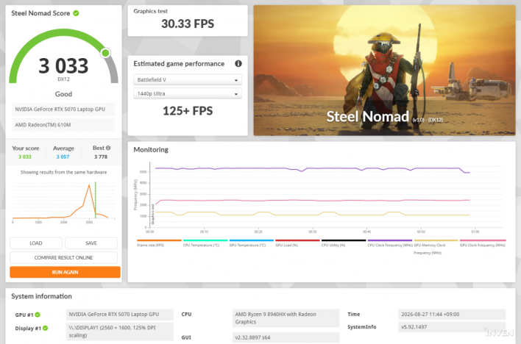Click the SystemInfo version v5.92.1497
Image resolution: width=521 pixels, height=344 pixels.
452,327
